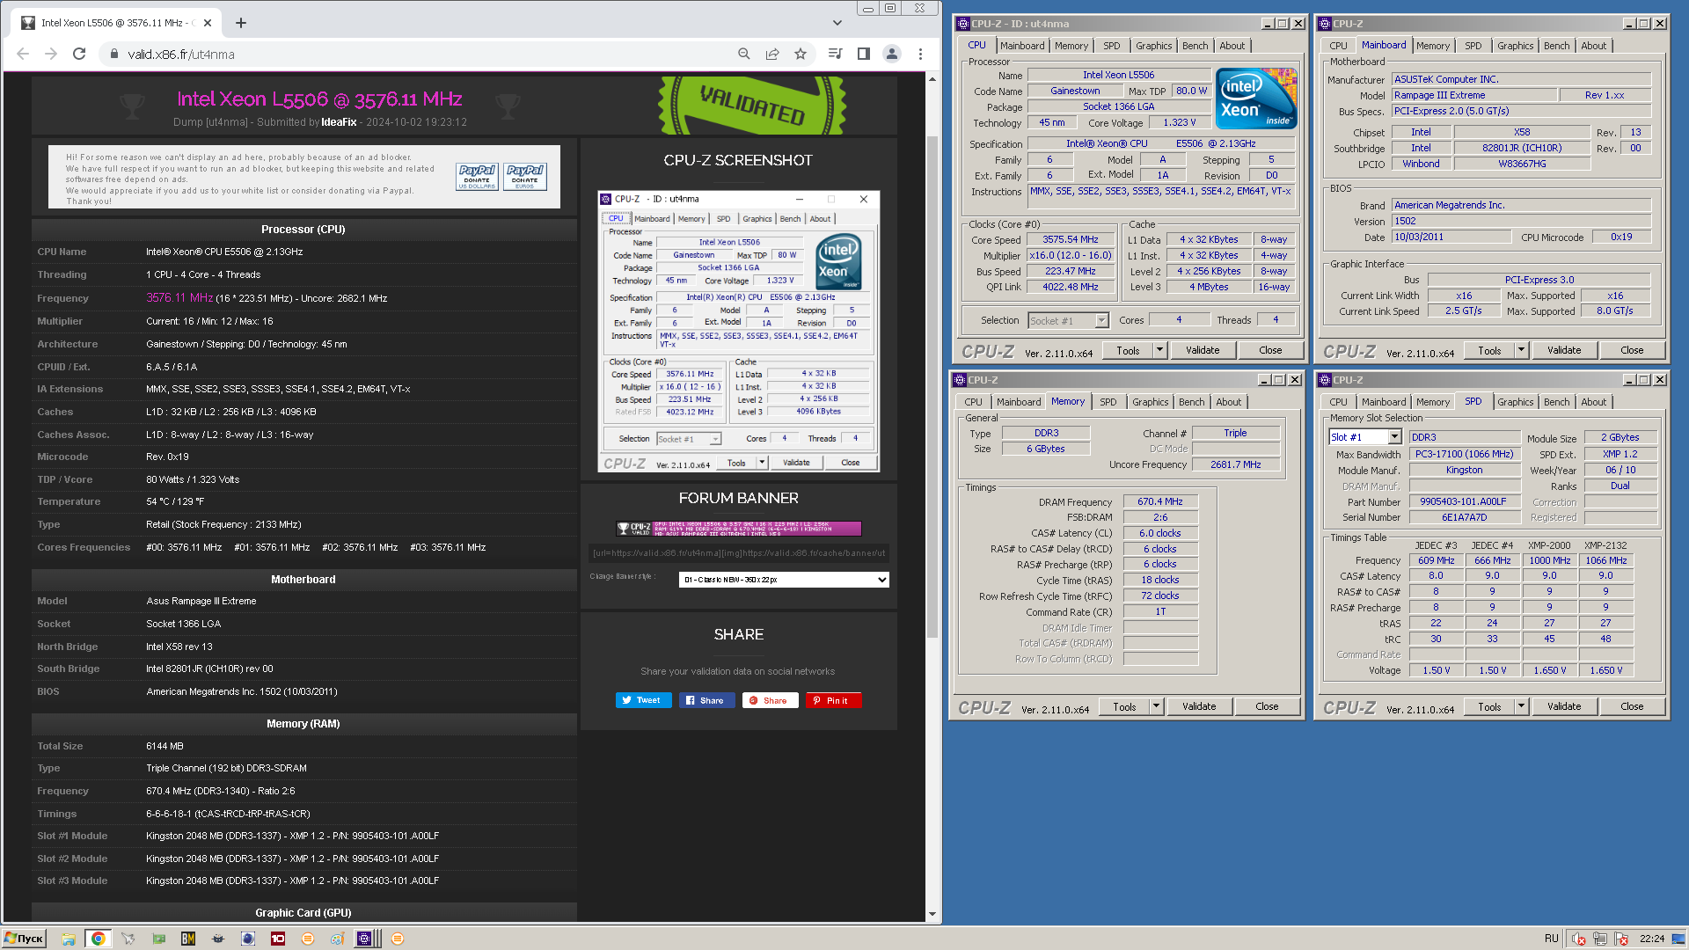Viewport: 1689px width, 950px height.
Task: Open the Chrome profile avatar menu
Action: 892,54
